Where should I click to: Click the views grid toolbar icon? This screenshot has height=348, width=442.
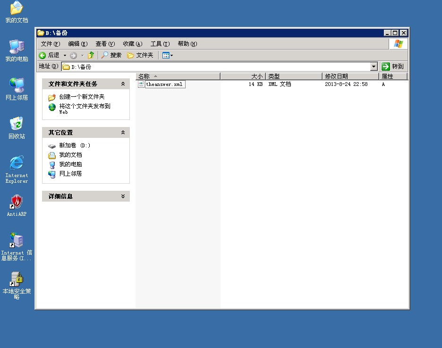pos(166,56)
